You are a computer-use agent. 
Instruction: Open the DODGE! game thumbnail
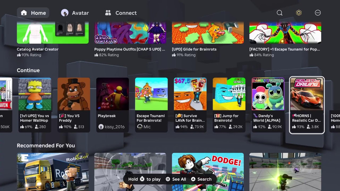[208, 172]
